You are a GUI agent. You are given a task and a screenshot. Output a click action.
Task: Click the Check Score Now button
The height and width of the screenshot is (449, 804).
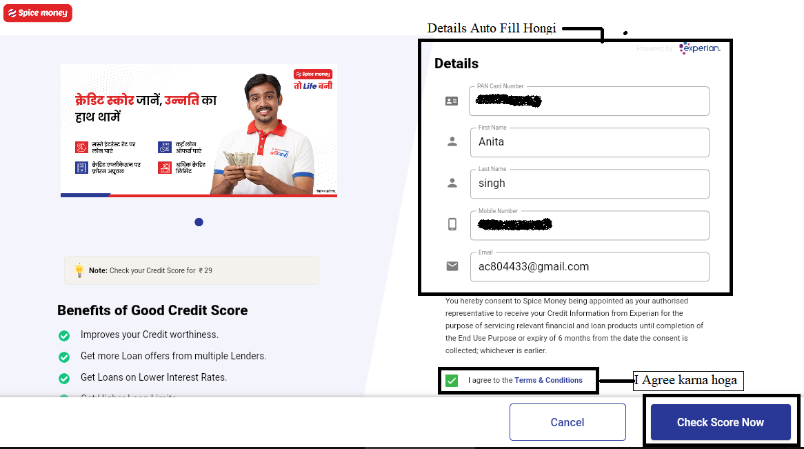coord(721,422)
